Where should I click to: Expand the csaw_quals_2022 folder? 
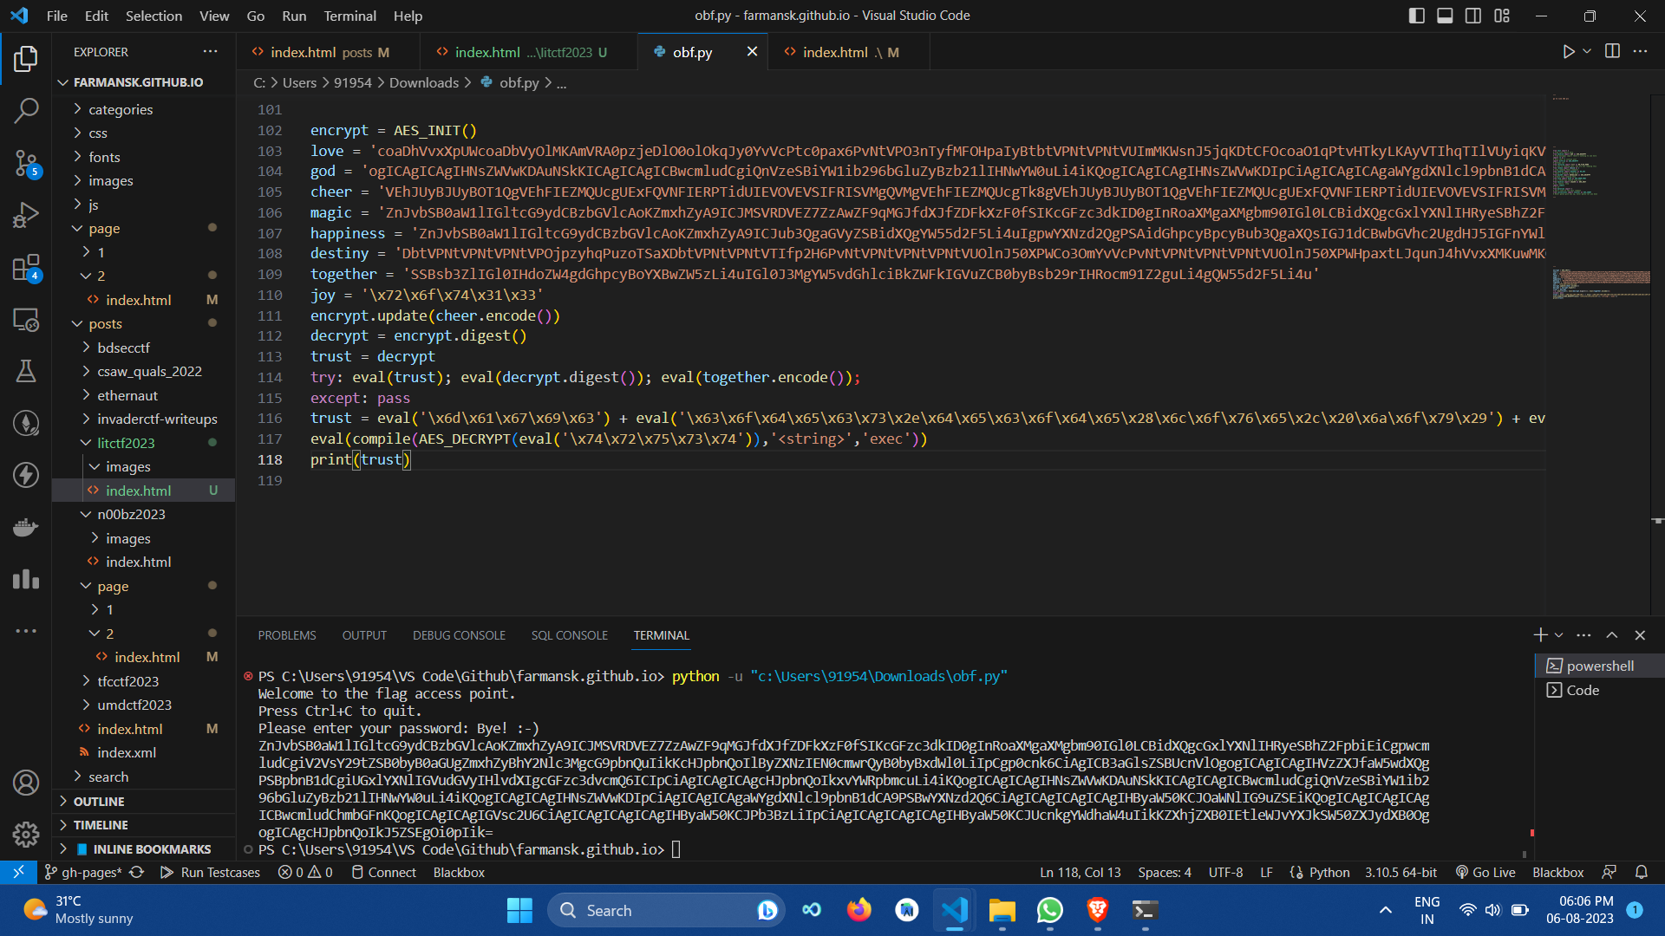pyautogui.click(x=149, y=371)
